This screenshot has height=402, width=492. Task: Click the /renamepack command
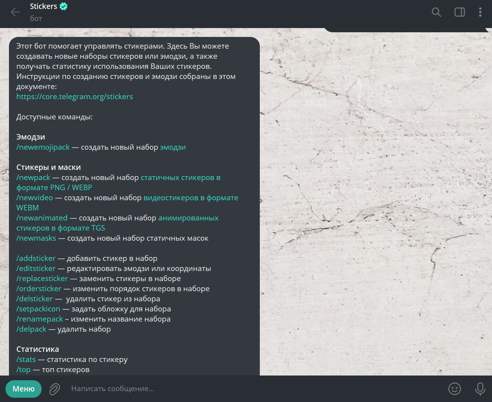(40, 319)
